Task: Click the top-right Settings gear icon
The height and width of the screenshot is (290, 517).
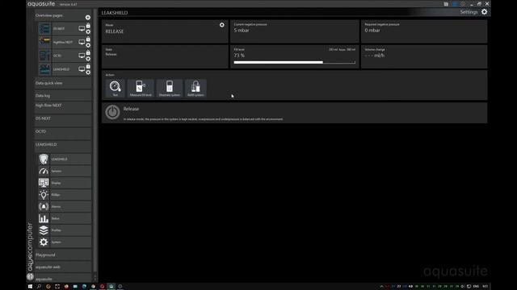Action: coord(484,12)
